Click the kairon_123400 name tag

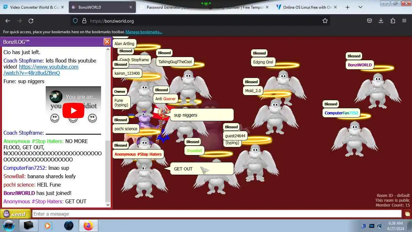pyautogui.click(x=127, y=73)
